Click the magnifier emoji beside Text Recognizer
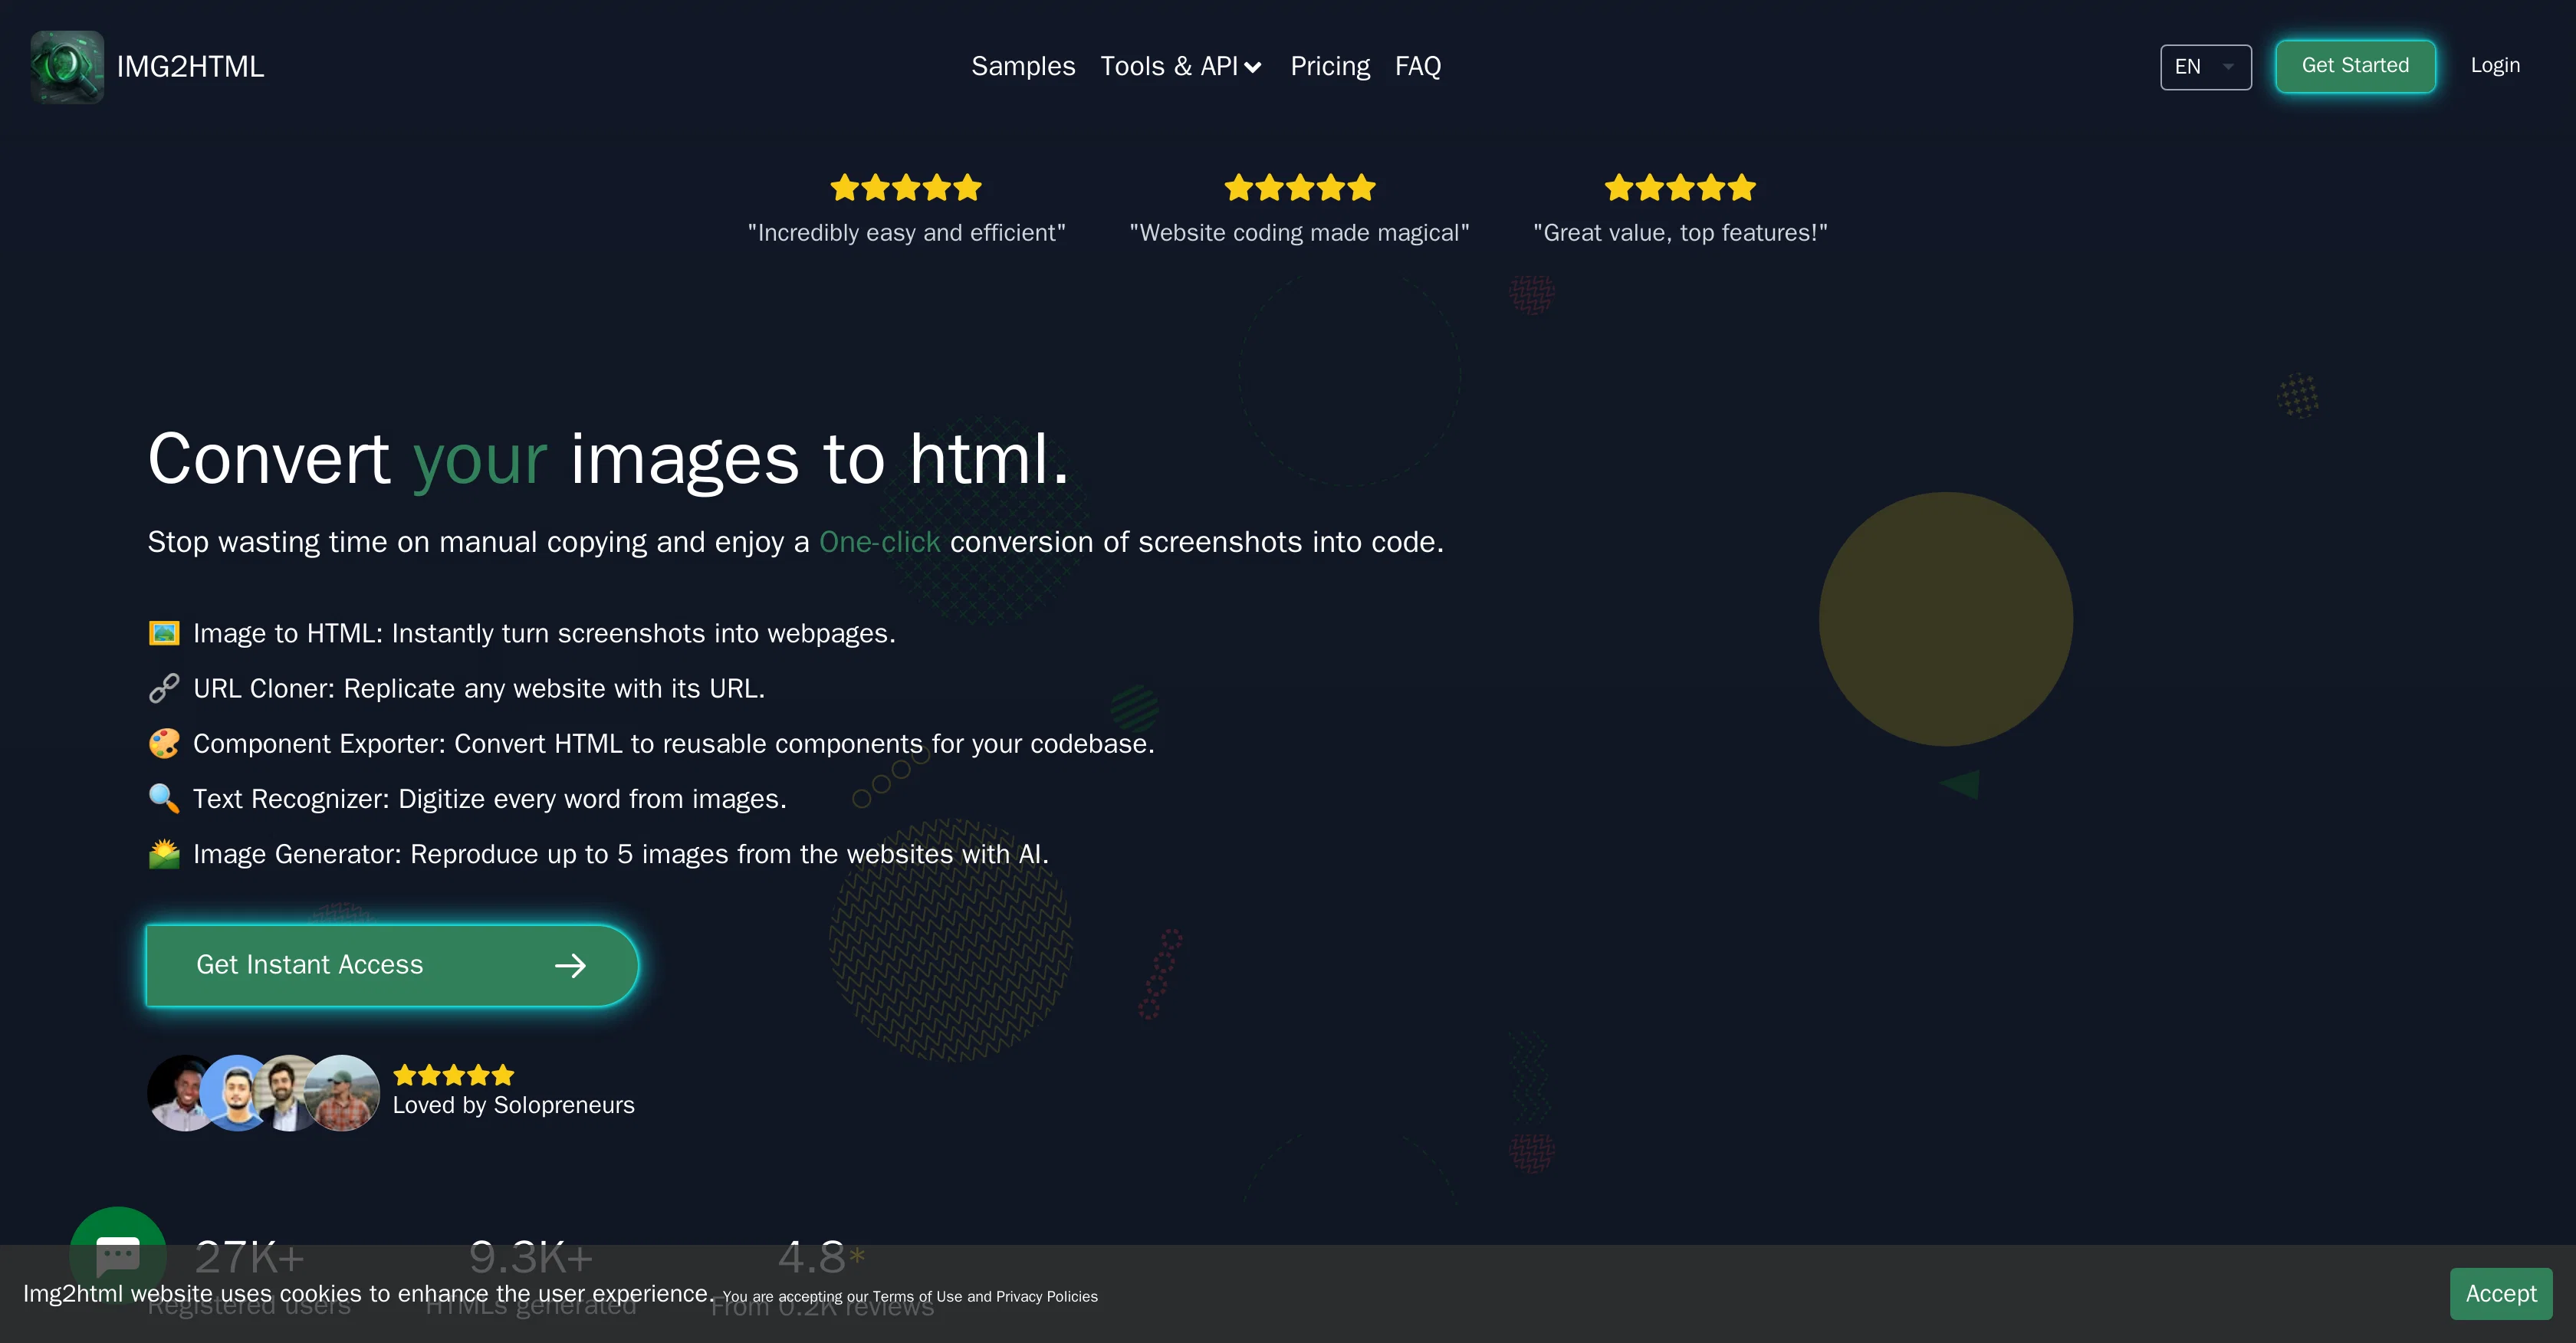This screenshot has width=2576, height=1343. point(164,798)
